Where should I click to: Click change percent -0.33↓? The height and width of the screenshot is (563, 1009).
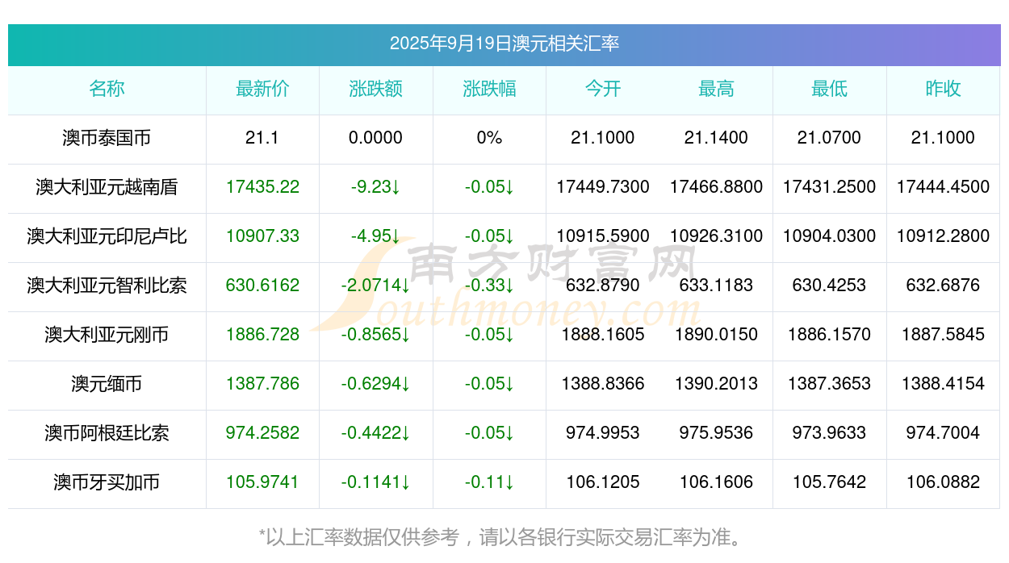[489, 286]
